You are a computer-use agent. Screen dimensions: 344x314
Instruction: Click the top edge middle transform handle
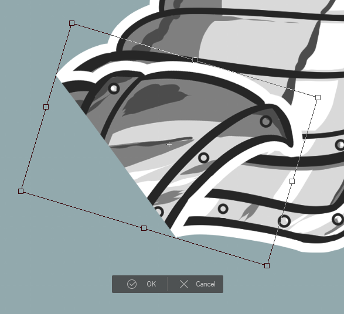tap(195, 60)
